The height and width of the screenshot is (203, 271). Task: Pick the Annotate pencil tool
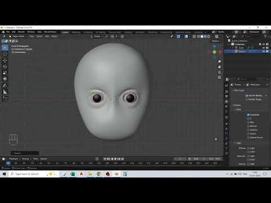pos(5,86)
